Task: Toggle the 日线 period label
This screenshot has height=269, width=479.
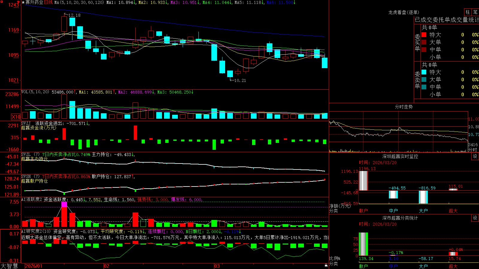Action: 48,2
